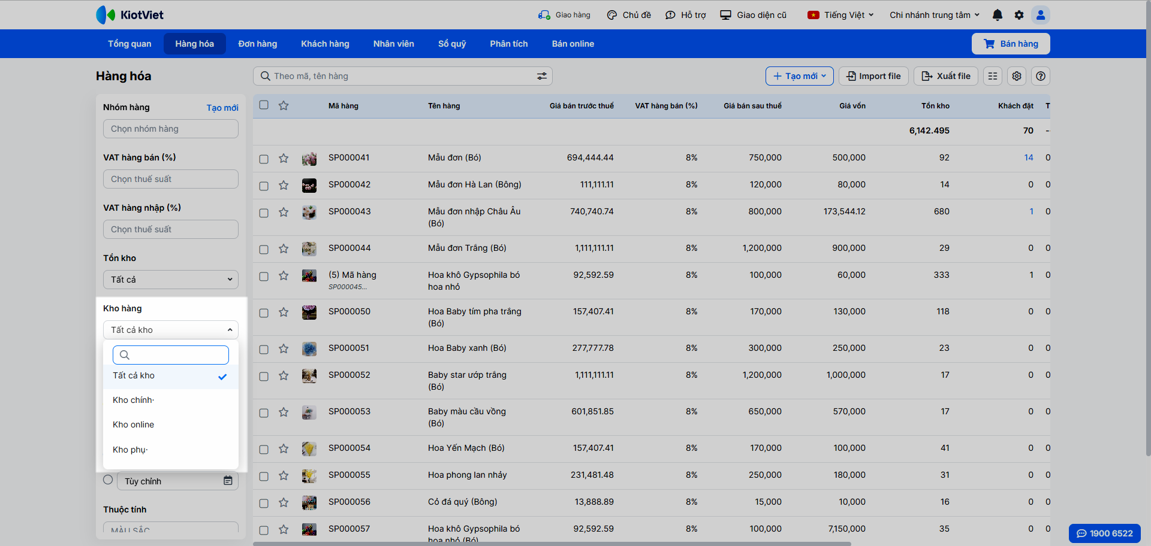Star the SP000041 product row
1151x546 pixels.
(284, 158)
